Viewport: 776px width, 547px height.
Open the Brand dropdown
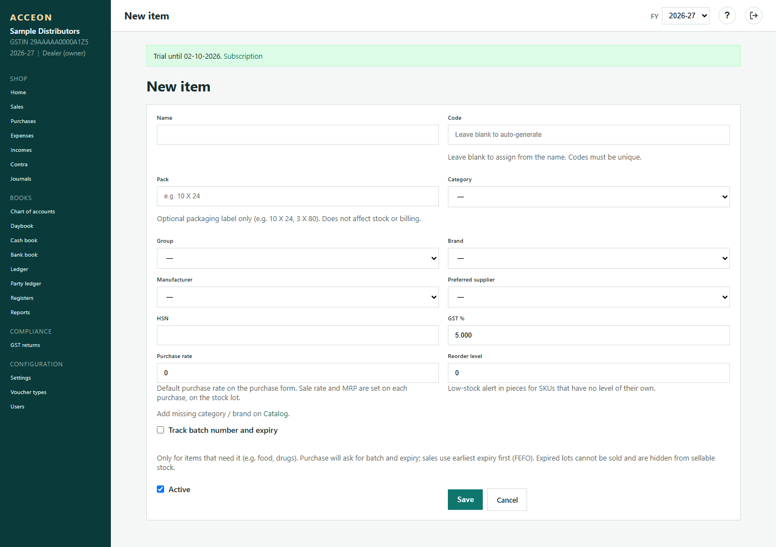[589, 258]
